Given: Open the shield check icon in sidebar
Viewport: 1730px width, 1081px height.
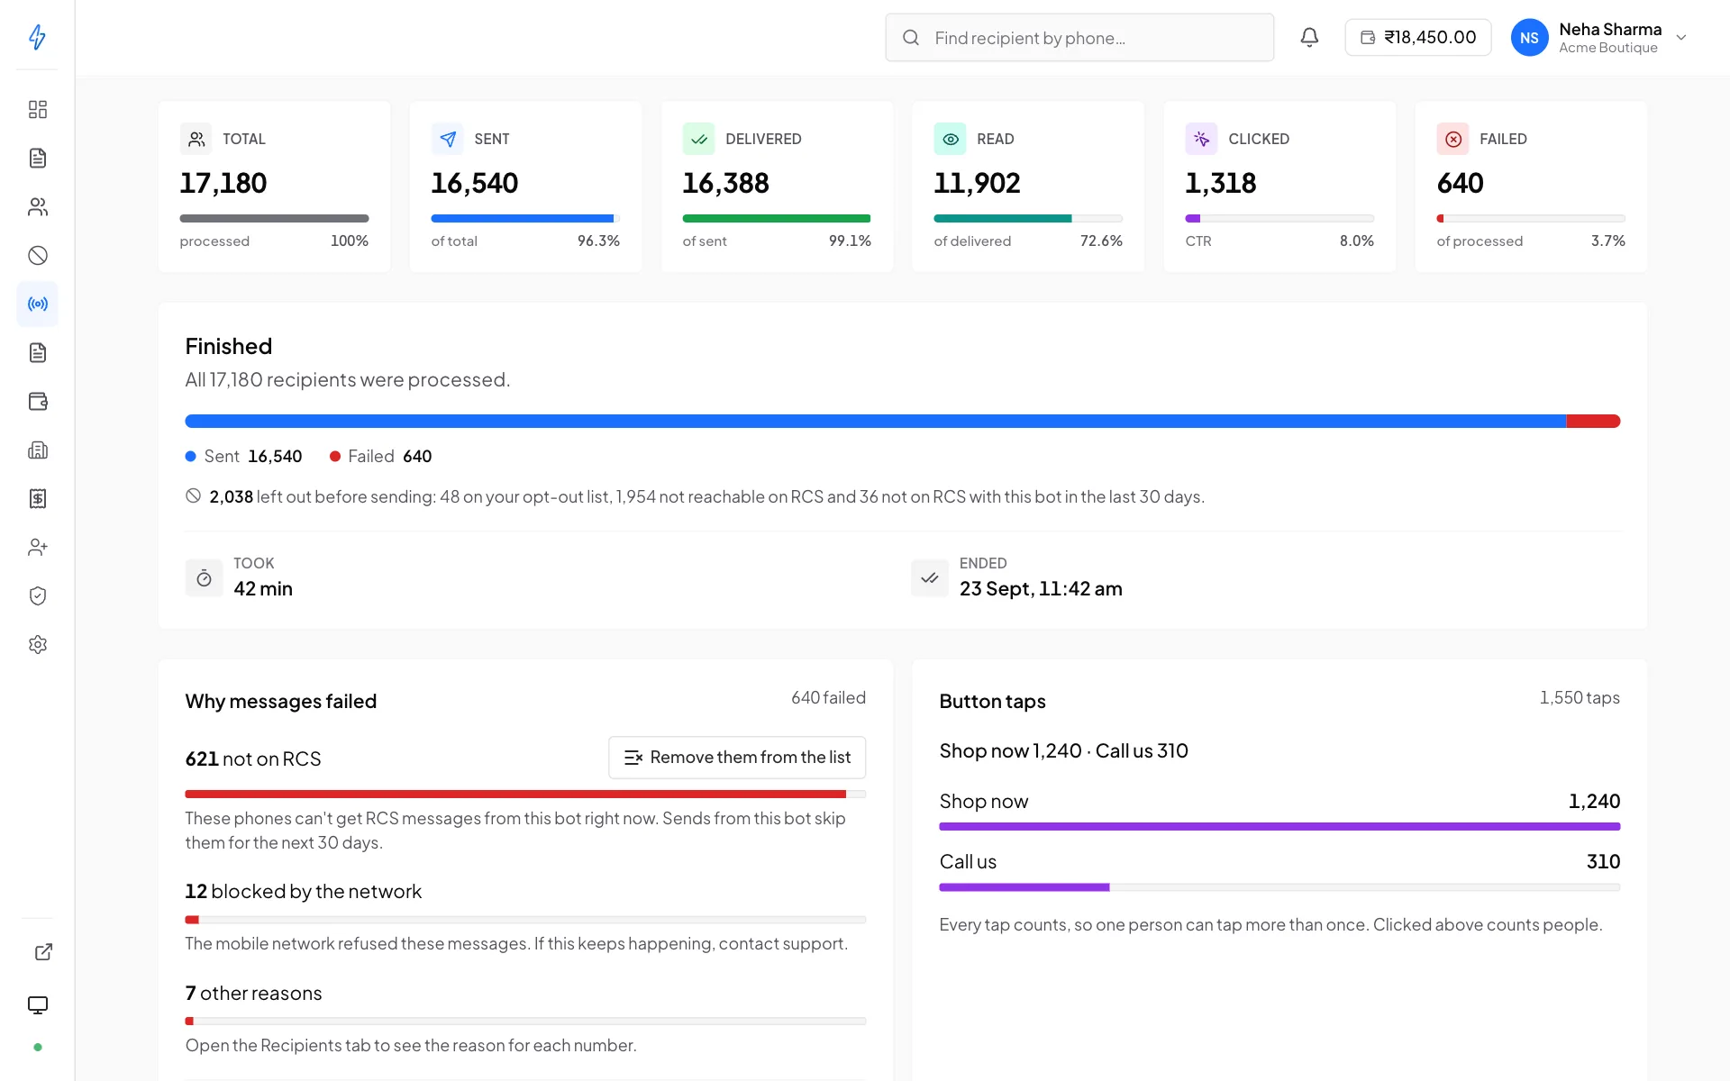Looking at the screenshot, I should pos(37,596).
